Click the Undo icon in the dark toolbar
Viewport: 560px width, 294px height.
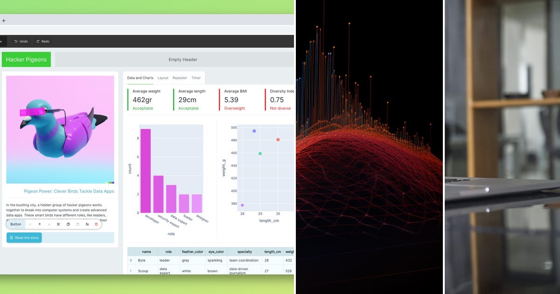click(x=16, y=41)
